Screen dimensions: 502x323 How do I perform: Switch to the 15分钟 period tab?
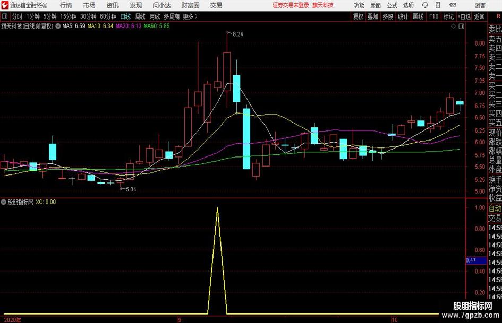coord(69,16)
